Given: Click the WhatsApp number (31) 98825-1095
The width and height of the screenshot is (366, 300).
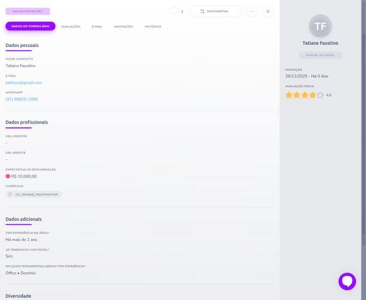Looking at the screenshot, I should coord(22,99).
